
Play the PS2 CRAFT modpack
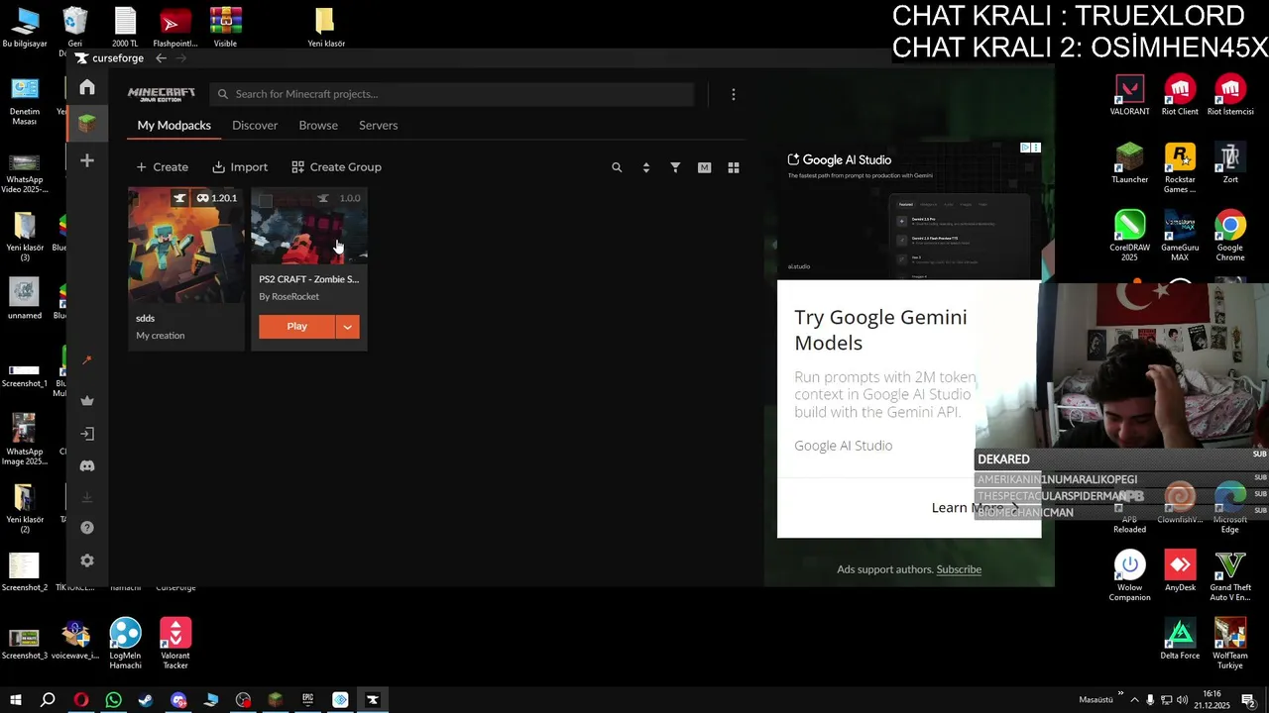[297, 327]
